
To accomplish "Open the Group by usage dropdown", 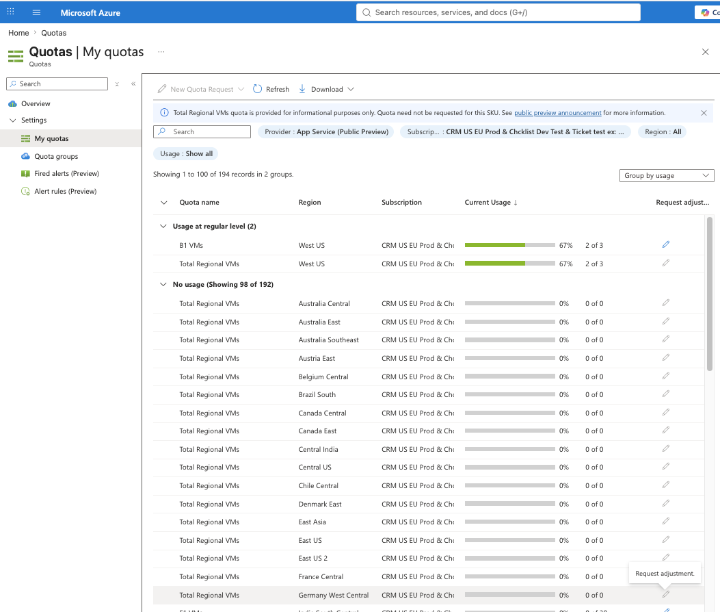I will 666,176.
